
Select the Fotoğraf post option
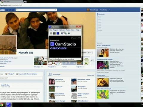pos(10,74)
